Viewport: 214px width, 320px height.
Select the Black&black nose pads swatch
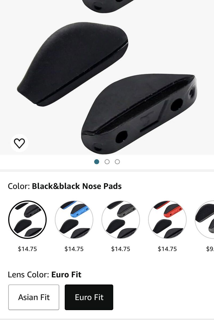click(x=27, y=220)
